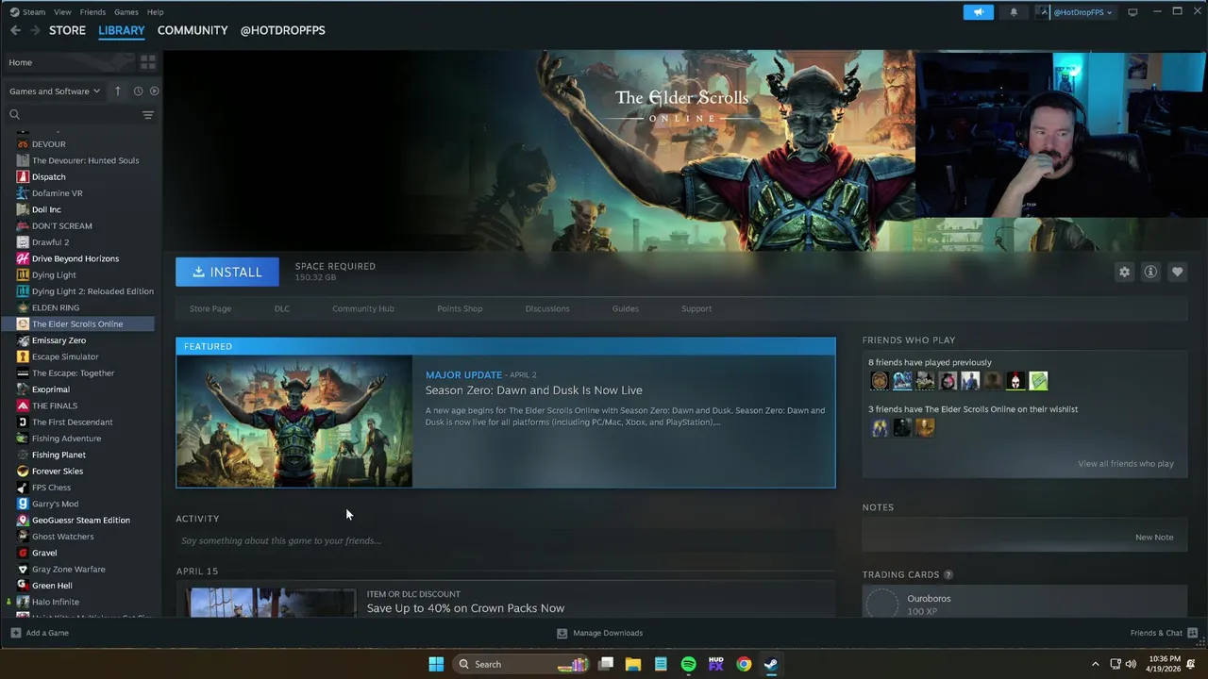Click Add a Game plus button
Screen dimensions: 1208x679
(x=40, y=633)
